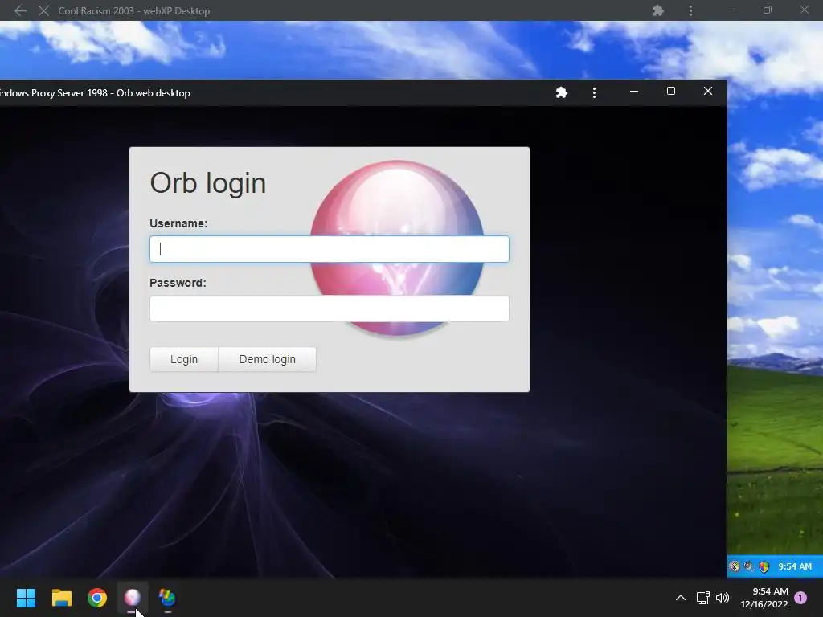Stop loading in webXP Desktop window
Viewport: 823px width, 617px height.
43,10
